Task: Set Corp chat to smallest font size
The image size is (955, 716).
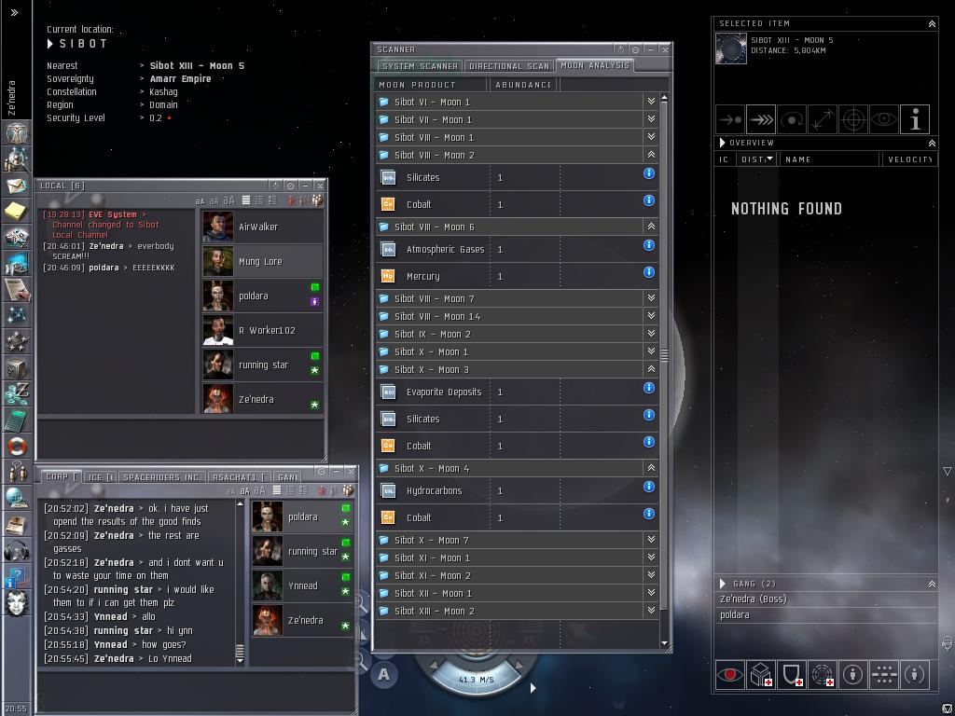Action: coord(231,490)
